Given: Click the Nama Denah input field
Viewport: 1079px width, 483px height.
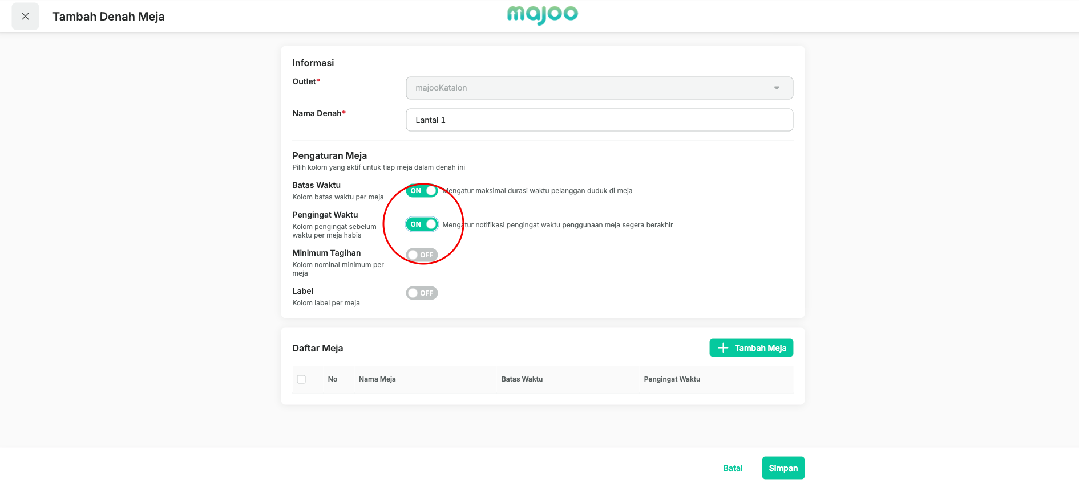Looking at the screenshot, I should point(599,120).
